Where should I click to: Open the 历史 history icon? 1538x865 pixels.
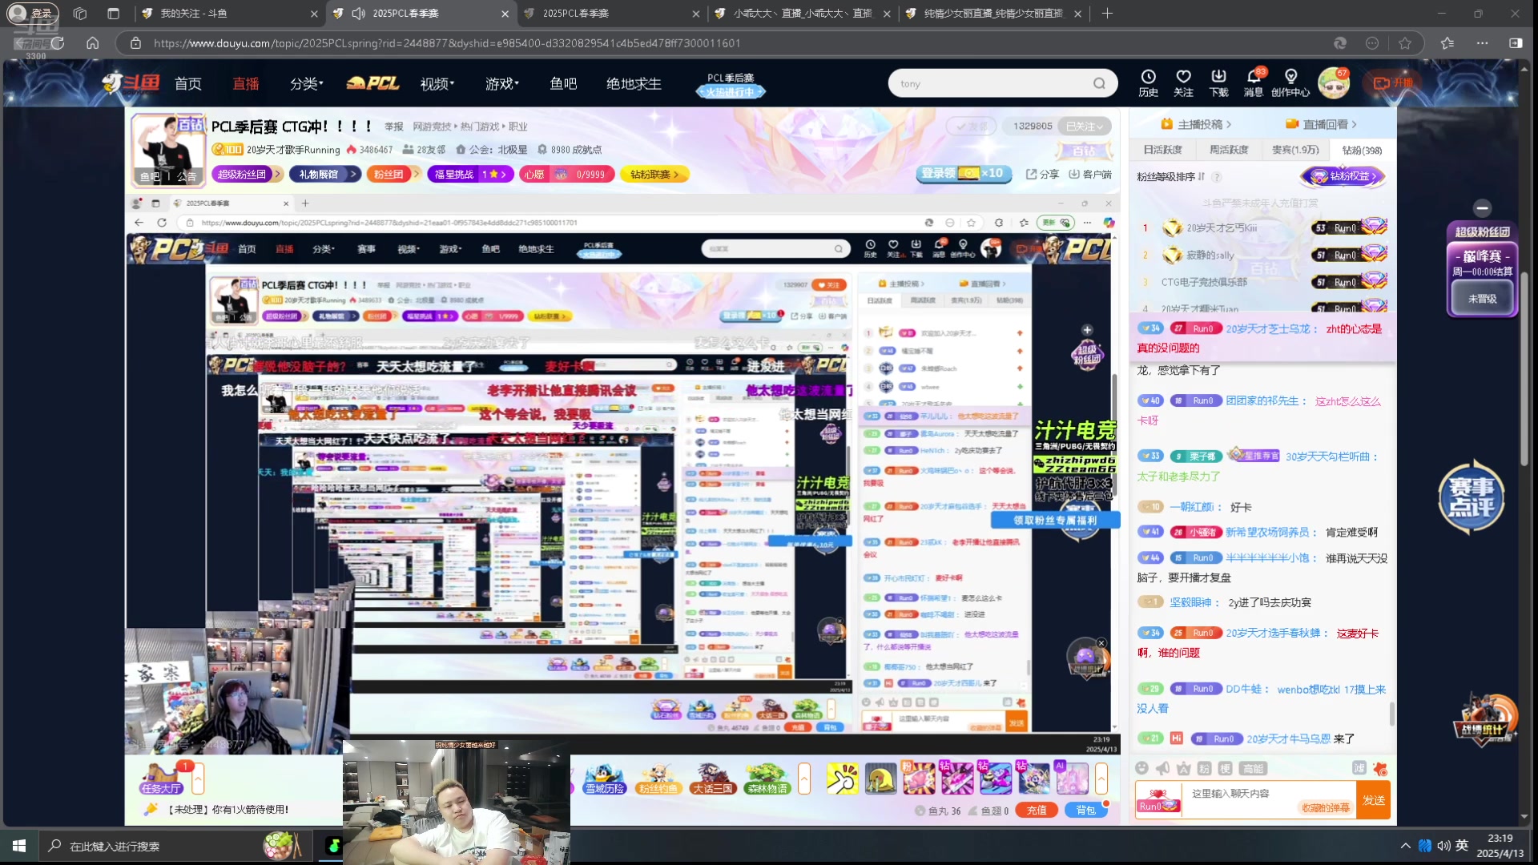1148,82
